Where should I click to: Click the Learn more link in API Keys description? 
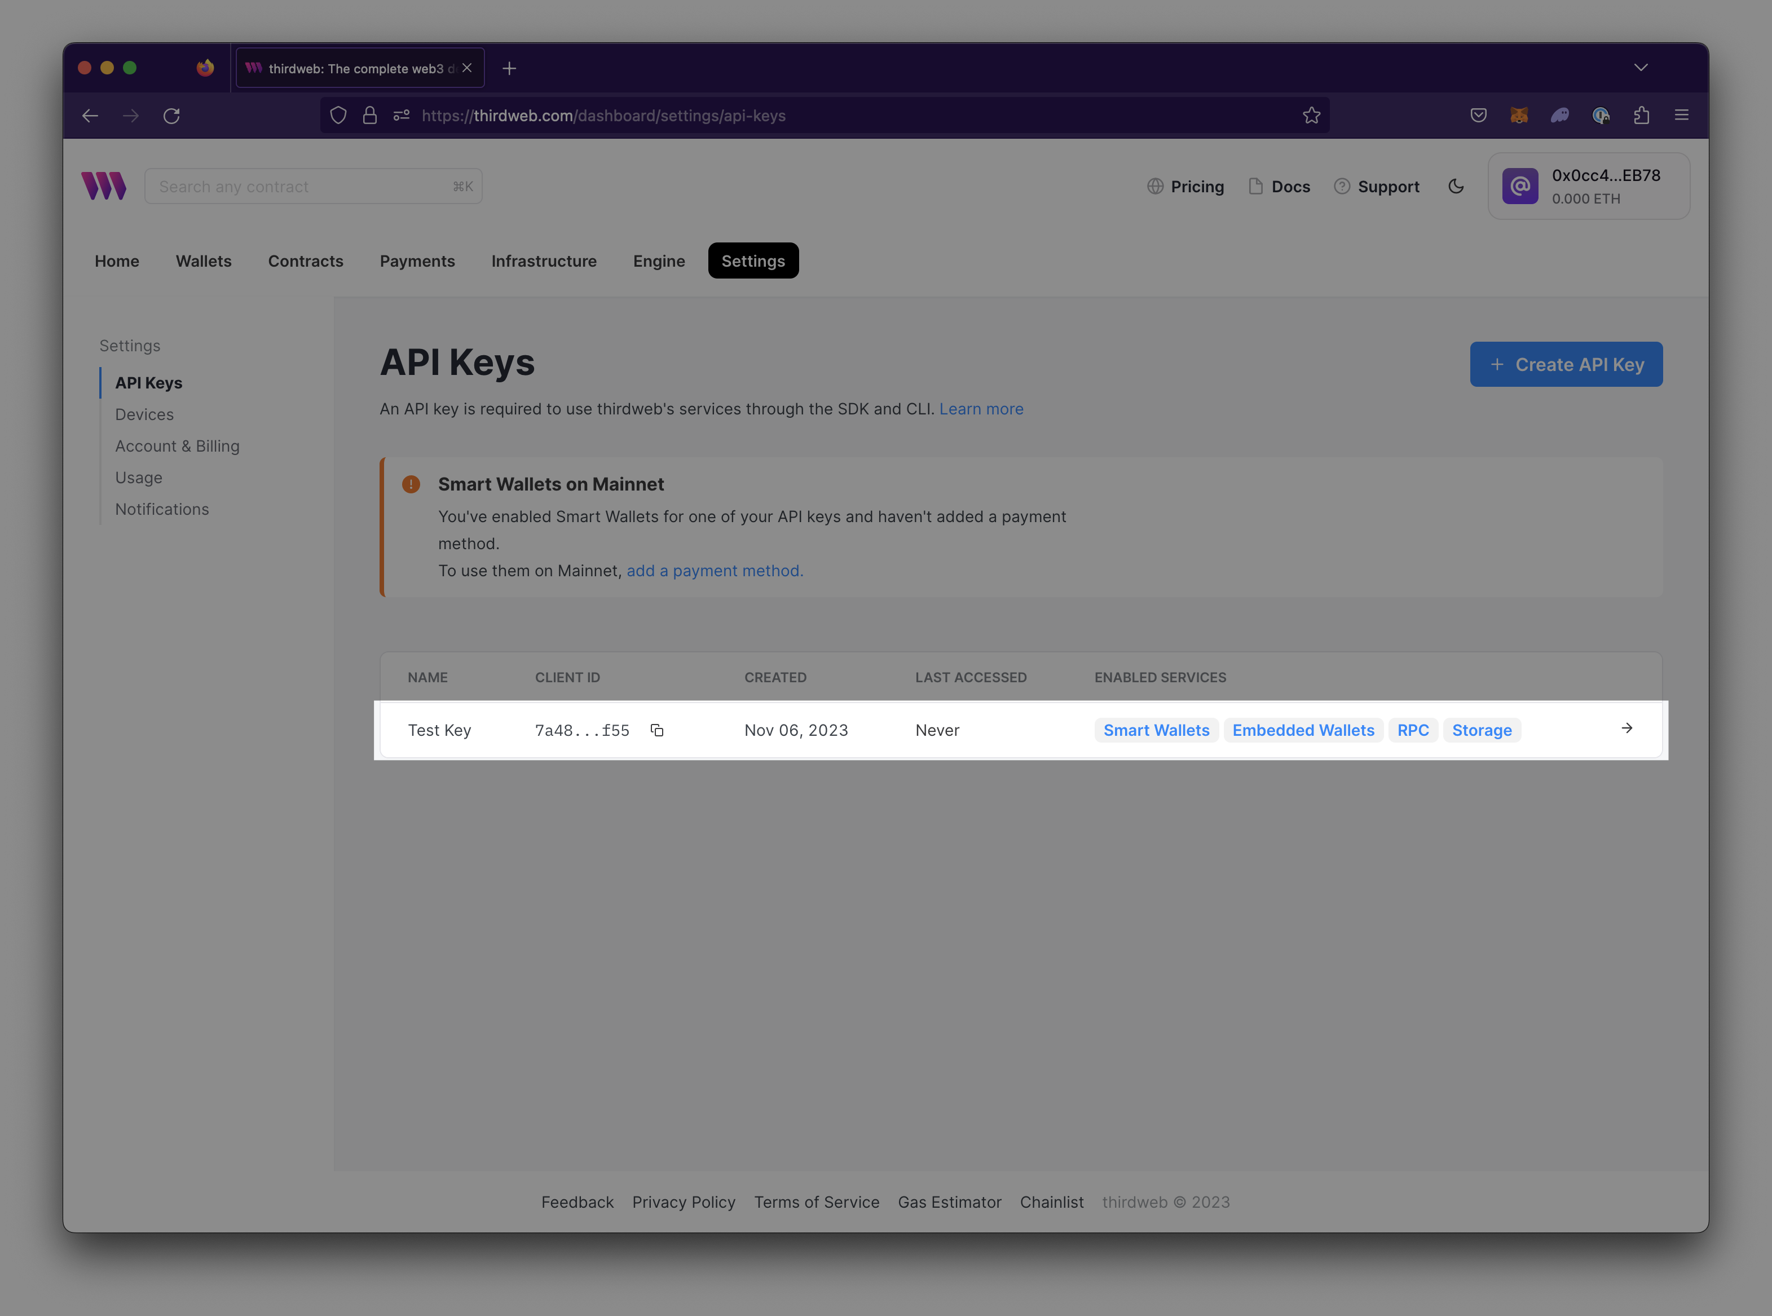tap(981, 408)
